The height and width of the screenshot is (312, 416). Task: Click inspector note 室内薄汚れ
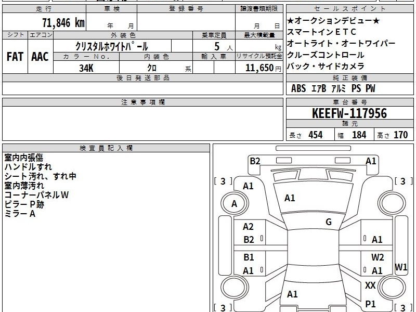pyautogui.click(x=24, y=186)
